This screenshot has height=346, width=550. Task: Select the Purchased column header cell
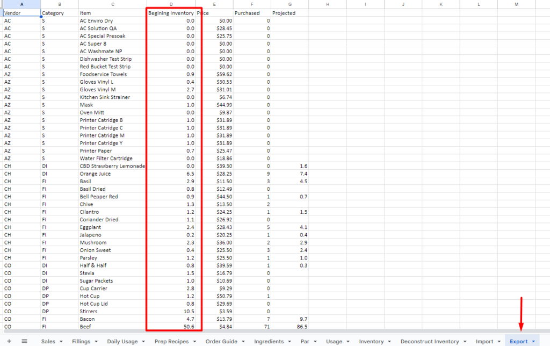click(x=251, y=13)
